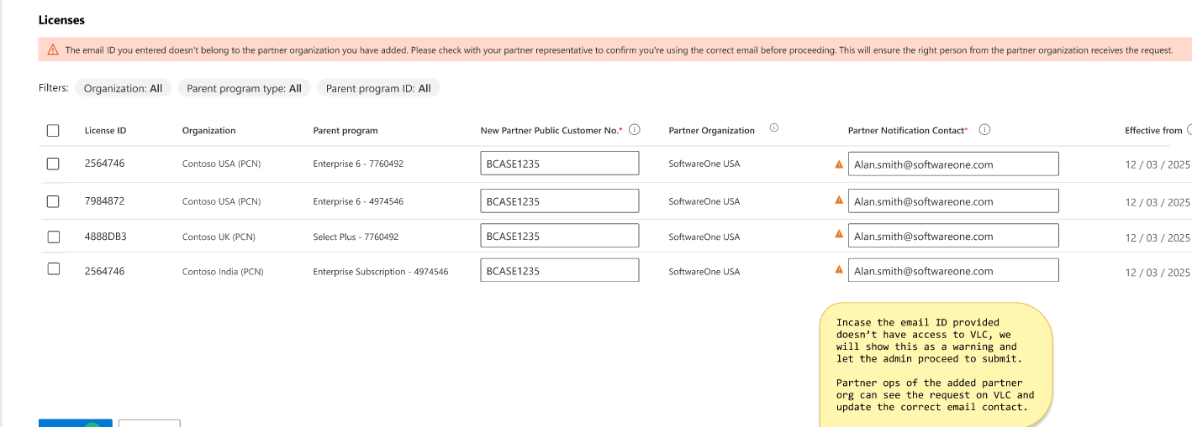Toggle the select-all checkbox in table header
The width and height of the screenshot is (1192, 427).
pos(53,130)
